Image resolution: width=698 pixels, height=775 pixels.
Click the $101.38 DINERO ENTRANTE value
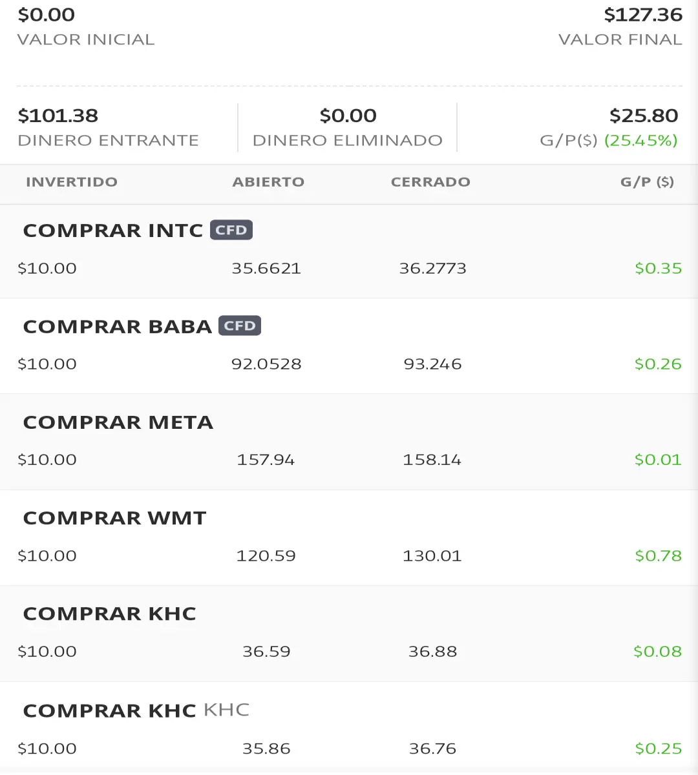coord(58,116)
